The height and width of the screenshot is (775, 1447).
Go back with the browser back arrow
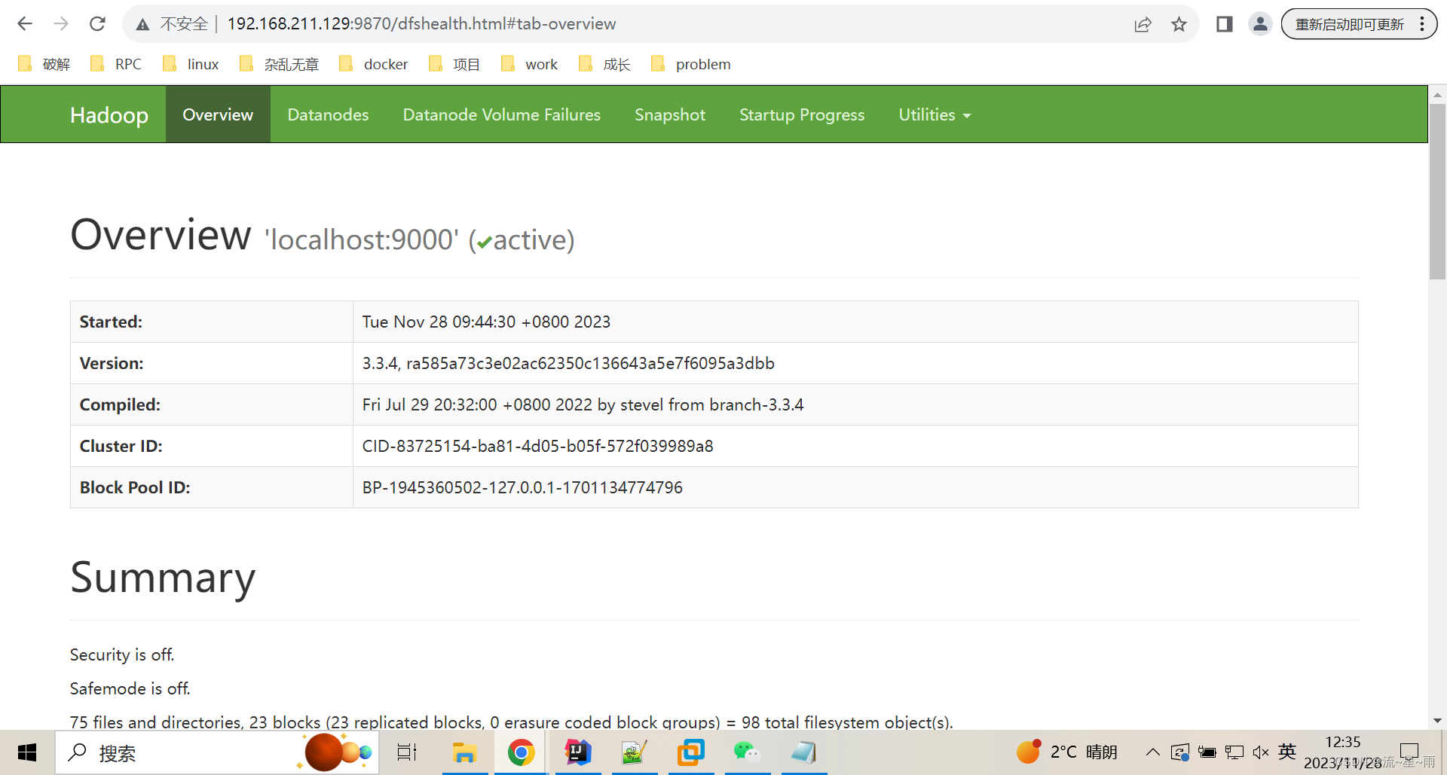25,24
